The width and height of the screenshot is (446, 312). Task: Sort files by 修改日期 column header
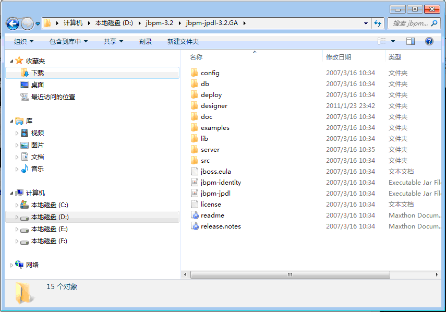pyautogui.click(x=338, y=57)
